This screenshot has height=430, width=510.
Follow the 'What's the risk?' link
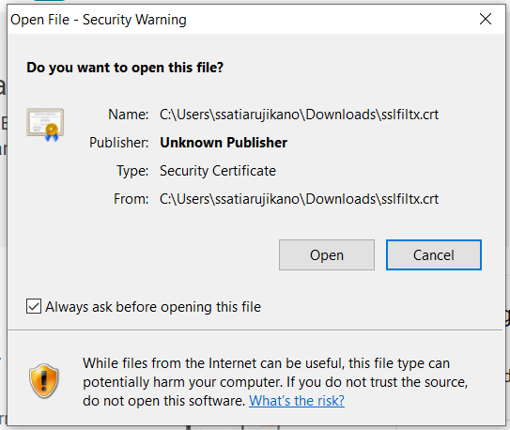pyautogui.click(x=297, y=401)
